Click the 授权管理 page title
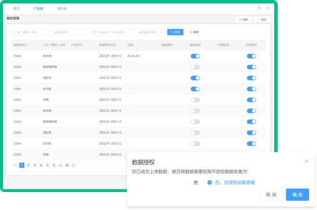The width and height of the screenshot is (317, 210). click(13, 18)
